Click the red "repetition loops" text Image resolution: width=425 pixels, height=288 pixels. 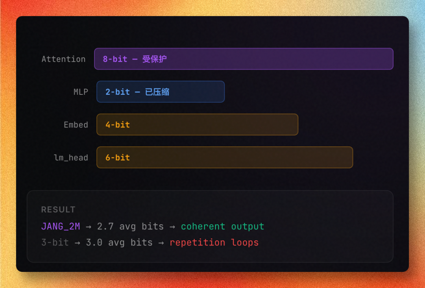pyautogui.click(x=214, y=242)
